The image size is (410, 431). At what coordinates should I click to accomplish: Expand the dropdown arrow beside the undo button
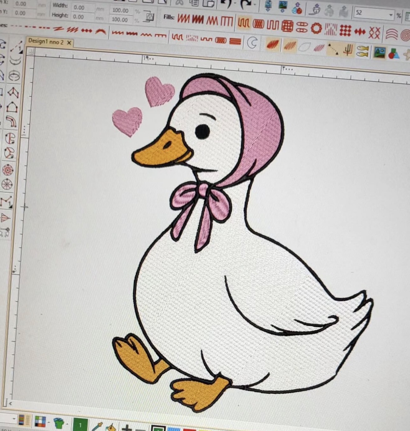[x=236, y=4]
